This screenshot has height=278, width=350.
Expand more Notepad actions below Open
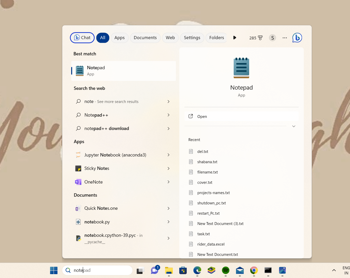pos(294,126)
